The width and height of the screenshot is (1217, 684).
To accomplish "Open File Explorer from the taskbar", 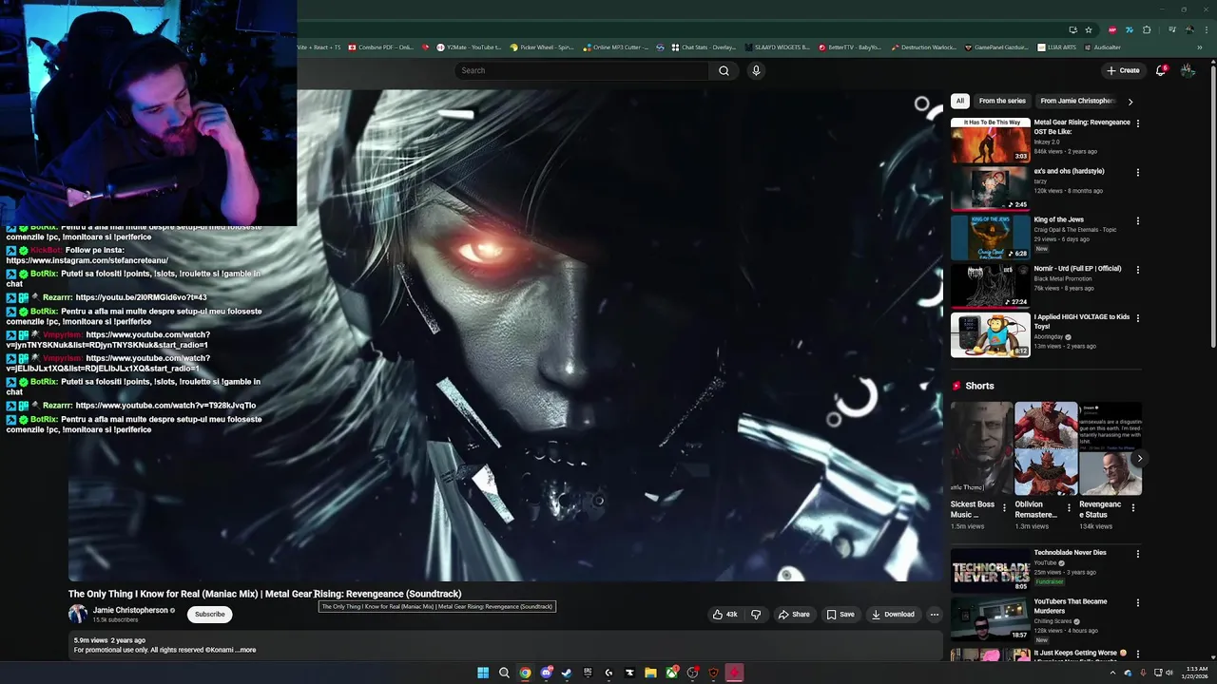I will 650,673.
